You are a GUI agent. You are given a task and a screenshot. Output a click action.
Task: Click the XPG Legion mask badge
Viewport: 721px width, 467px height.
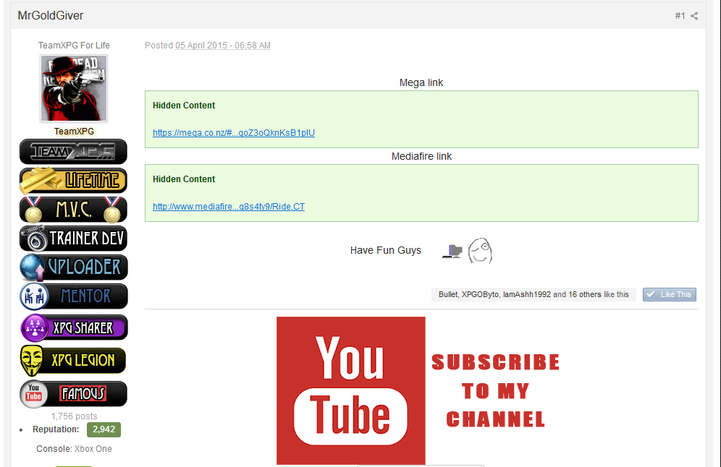72,361
